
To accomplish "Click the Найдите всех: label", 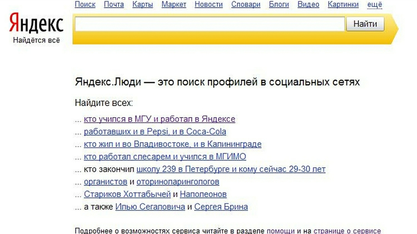I will point(104,103).
